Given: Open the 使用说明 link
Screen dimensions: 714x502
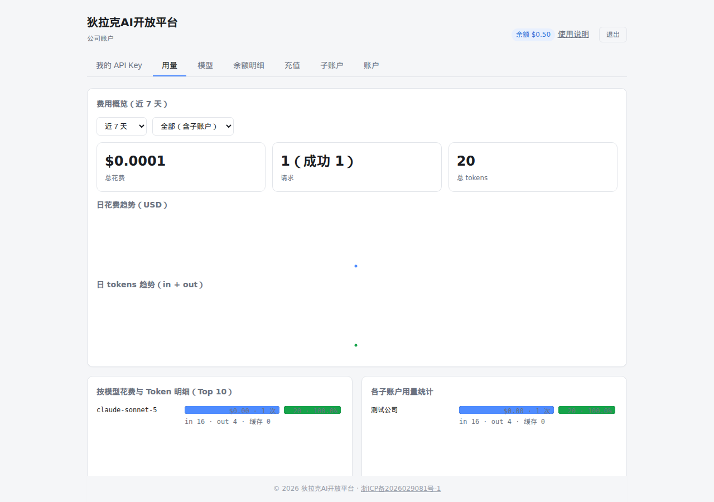Looking at the screenshot, I should tap(573, 34).
